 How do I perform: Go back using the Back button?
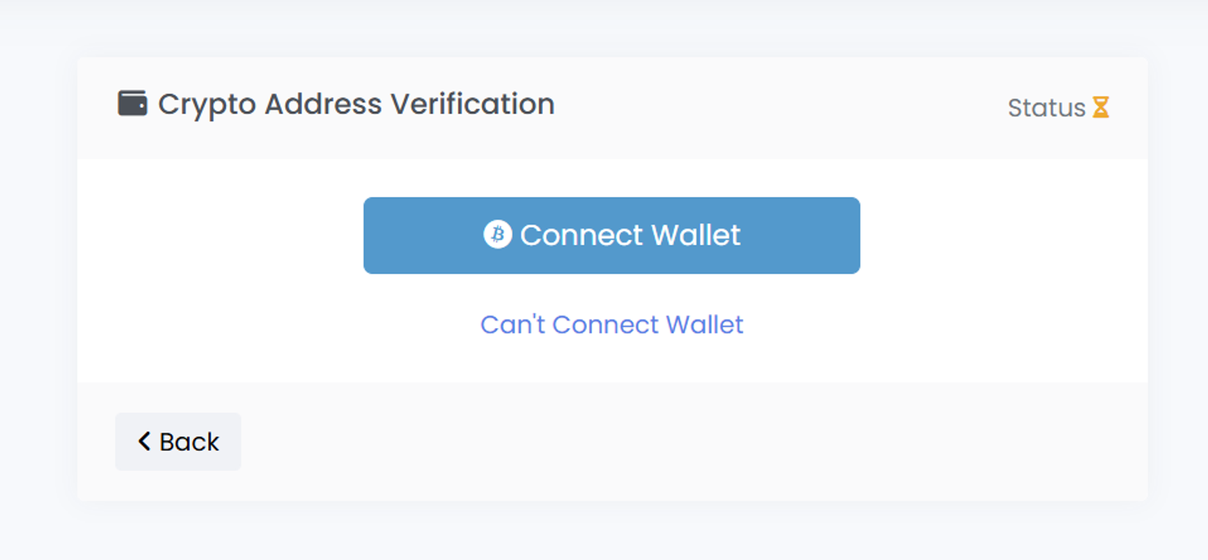tap(178, 441)
